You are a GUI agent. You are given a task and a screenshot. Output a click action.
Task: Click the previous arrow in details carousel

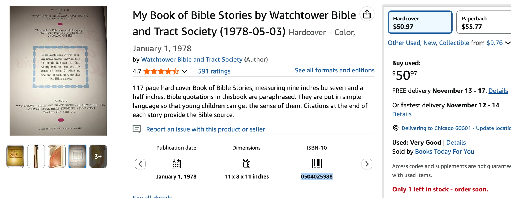[x=140, y=164]
